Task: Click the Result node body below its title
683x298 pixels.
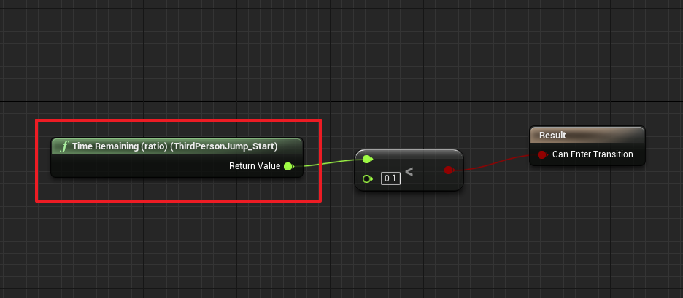Action: tap(587, 162)
